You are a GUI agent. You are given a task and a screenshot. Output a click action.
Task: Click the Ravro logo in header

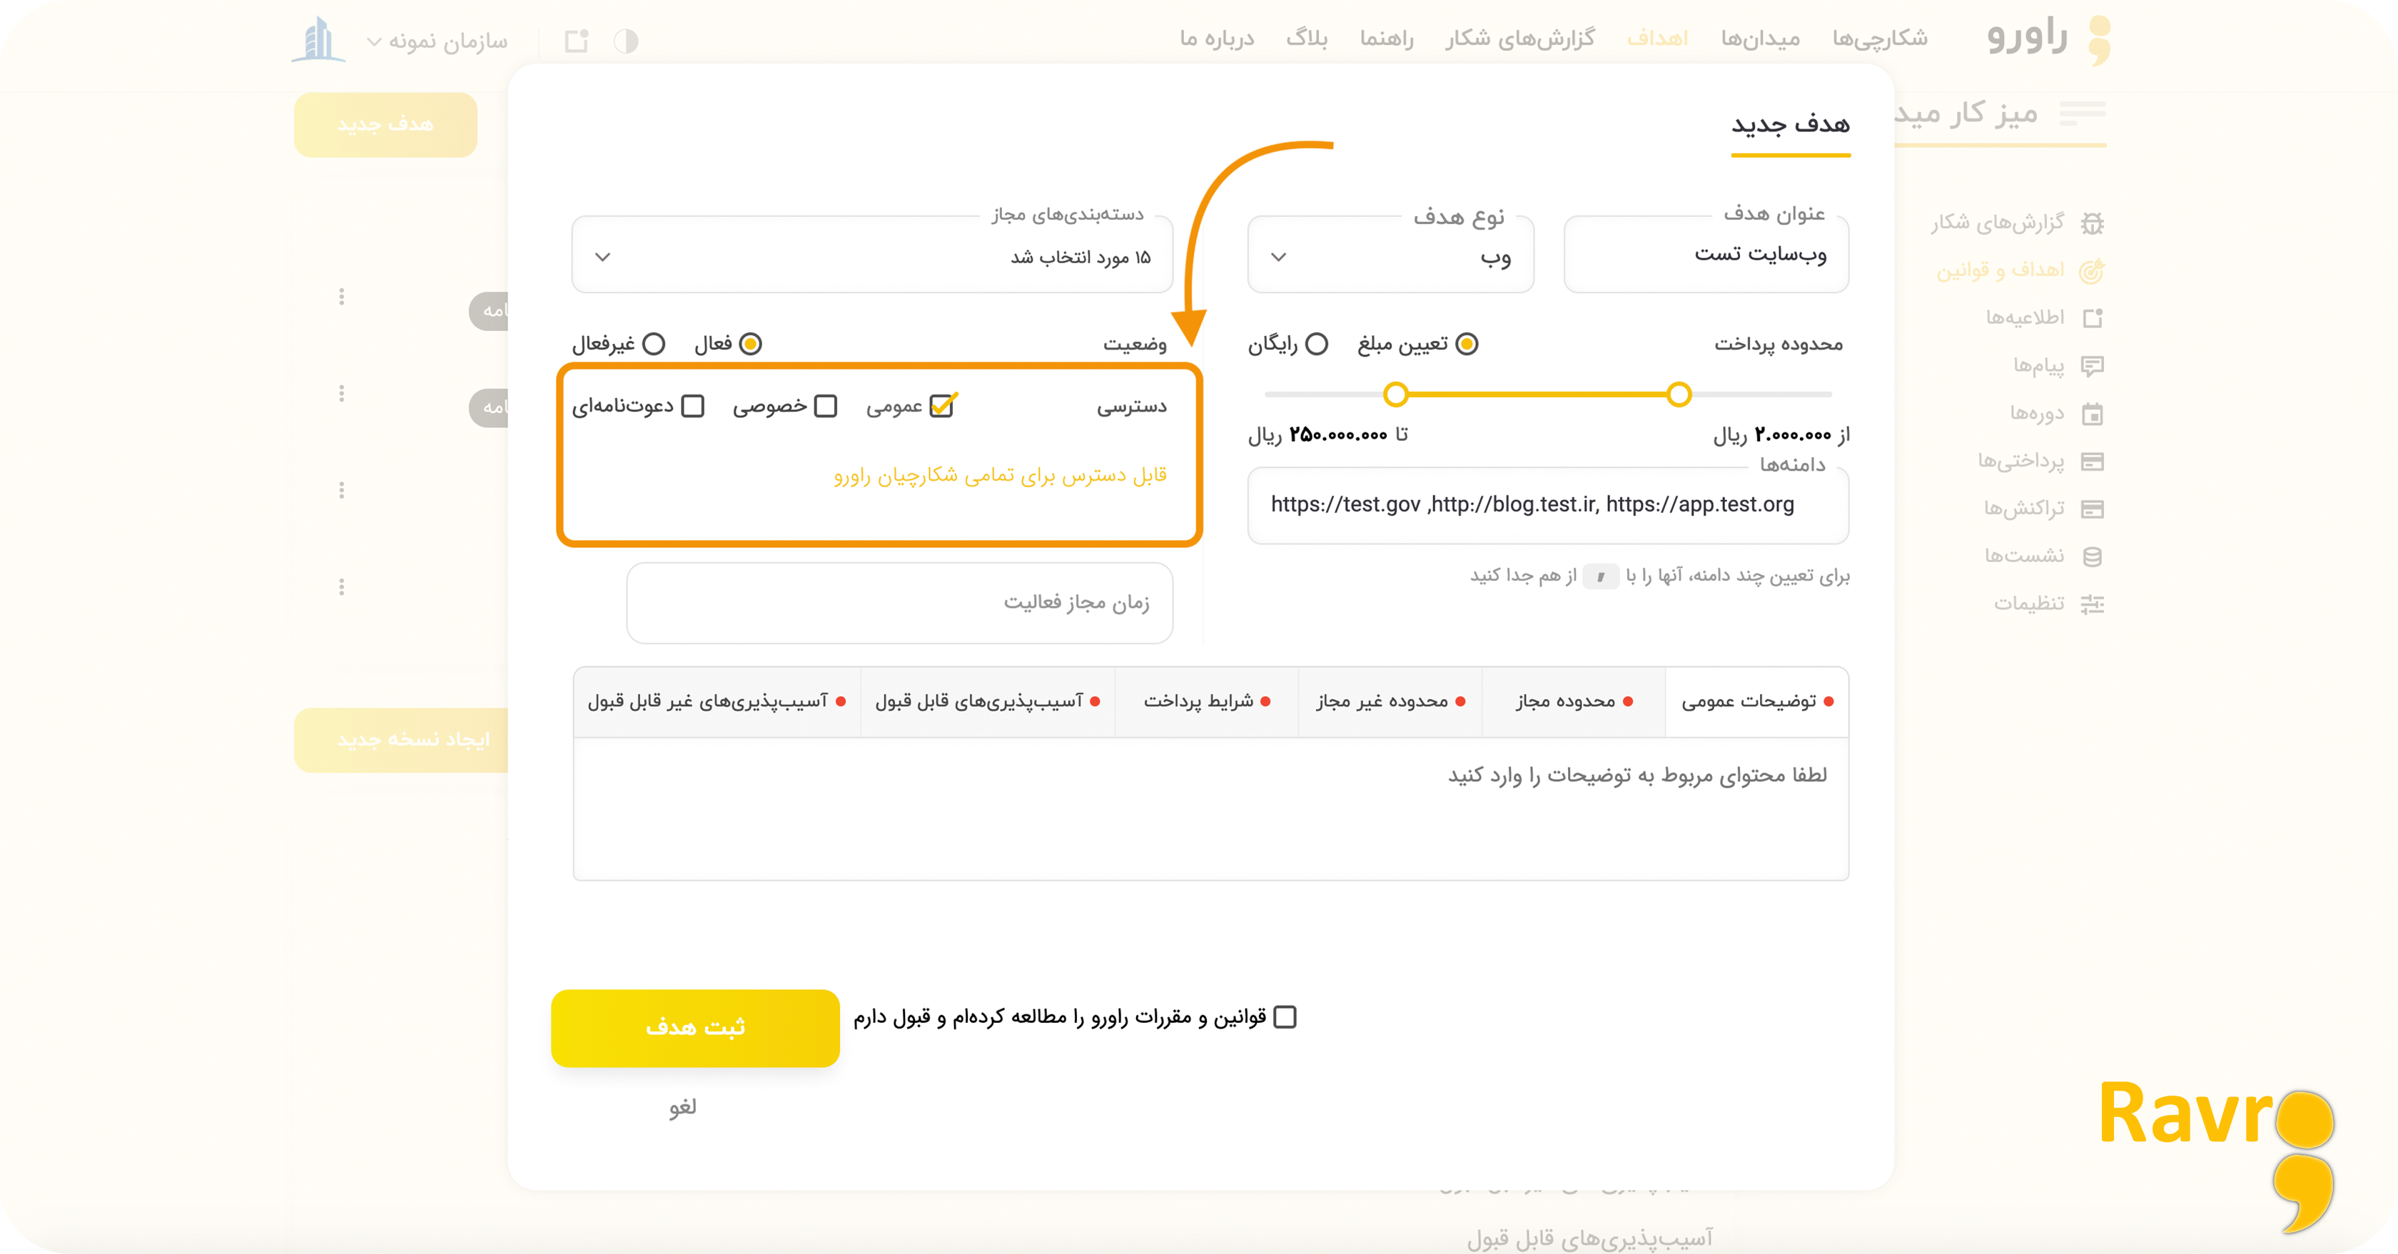[2048, 39]
